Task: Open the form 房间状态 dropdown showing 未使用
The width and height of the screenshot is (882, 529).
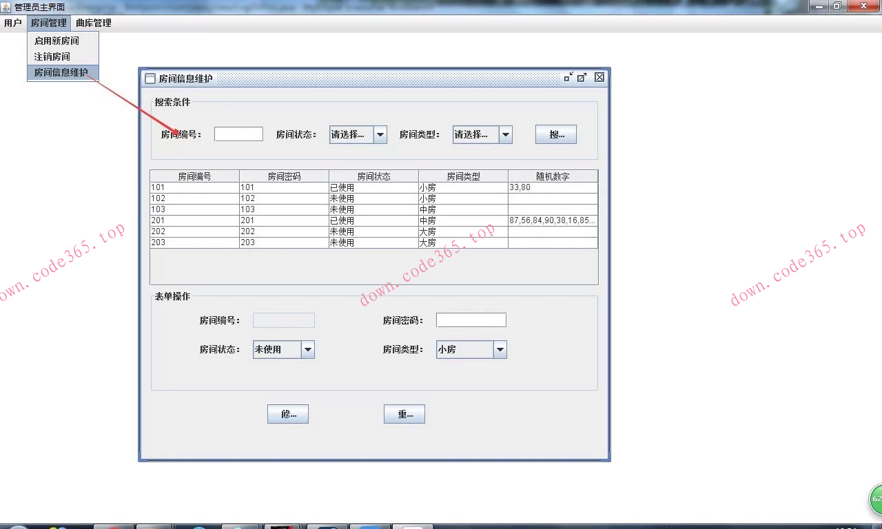Action: [x=308, y=350]
